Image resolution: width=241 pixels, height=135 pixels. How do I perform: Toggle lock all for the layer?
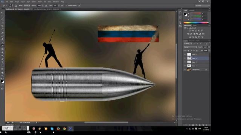197,51
